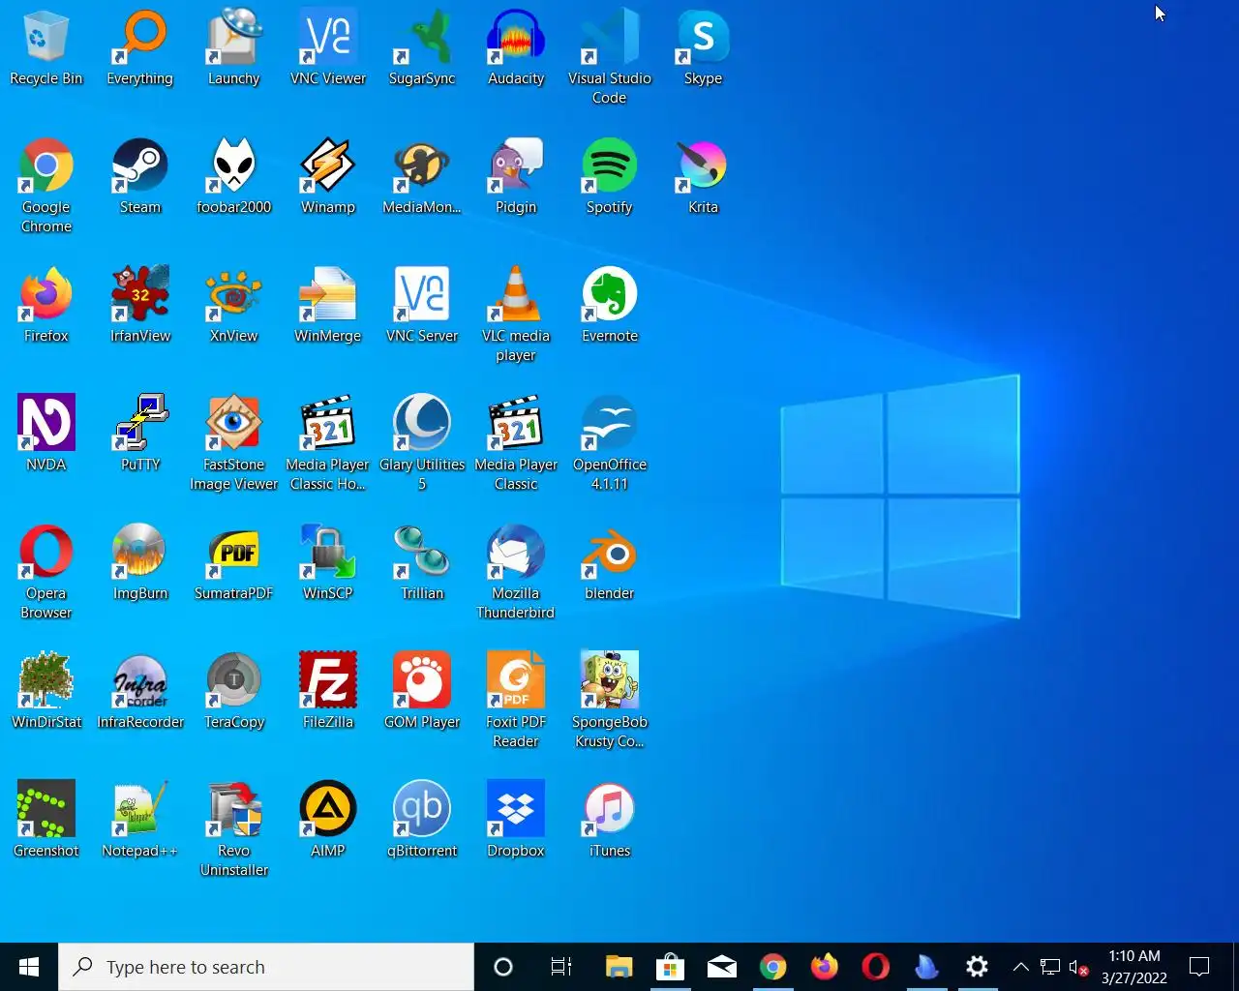Click the FileZilla desktop icon

[x=327, y=692]
